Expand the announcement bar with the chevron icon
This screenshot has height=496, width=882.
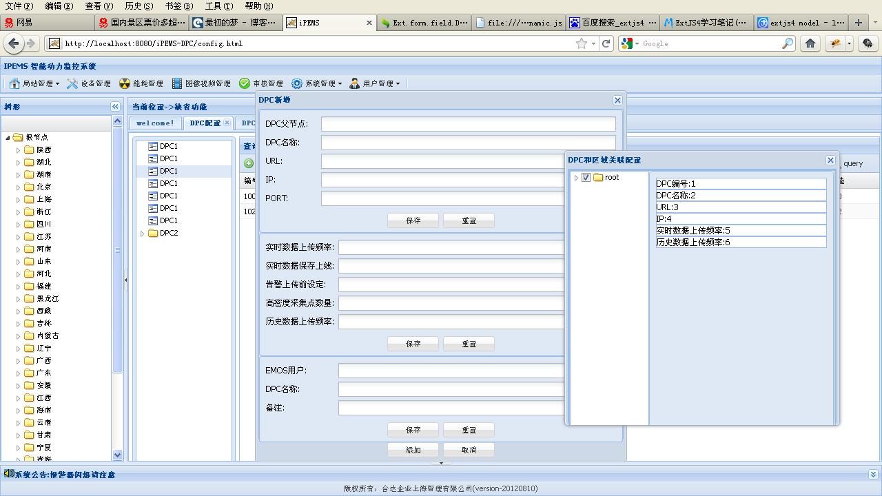(873, 475)
